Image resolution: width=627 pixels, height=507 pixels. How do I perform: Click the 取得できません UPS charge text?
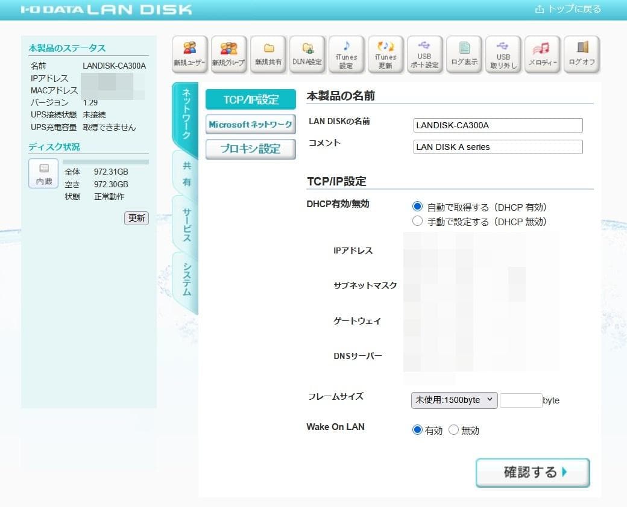pyautogui.click(x=109, y=128)
